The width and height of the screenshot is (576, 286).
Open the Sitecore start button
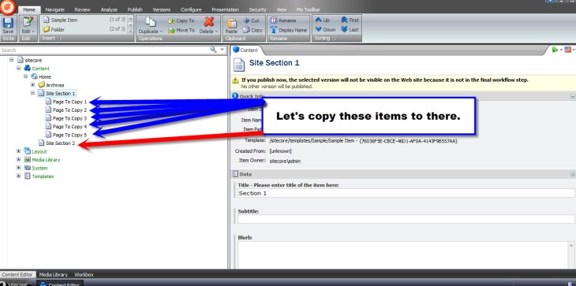pos(16,283)
